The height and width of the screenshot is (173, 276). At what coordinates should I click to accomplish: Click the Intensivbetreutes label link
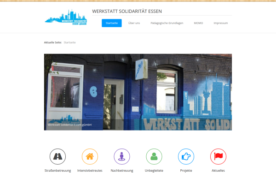pyautogui.click(x=90, y=171)
